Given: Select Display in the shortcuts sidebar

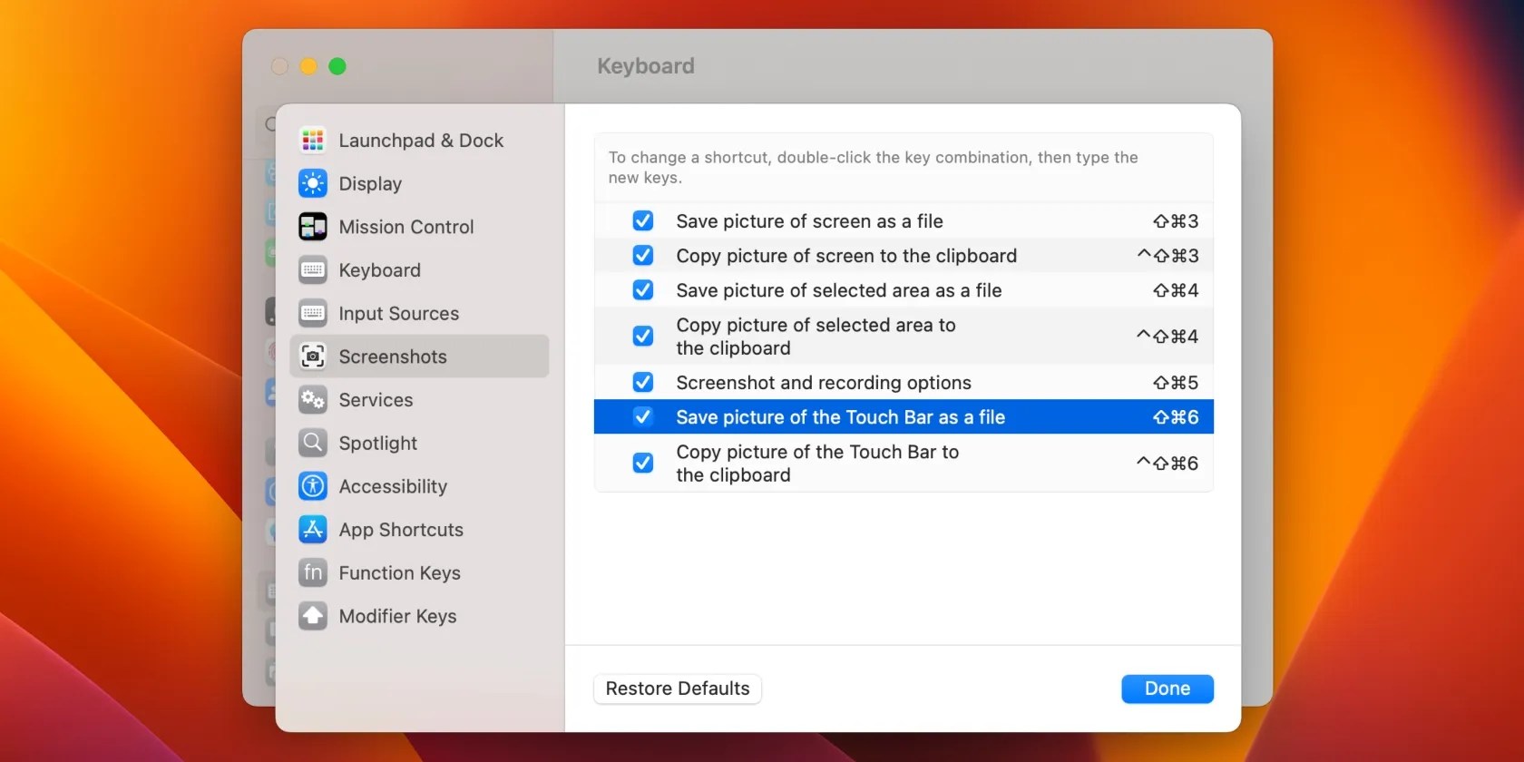Looking at the screenshot, I should click(x=419, y=183).
